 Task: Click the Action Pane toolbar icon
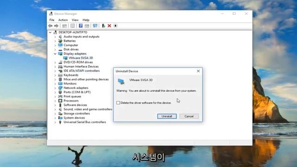pyautogui.click(x=87, y=26)
